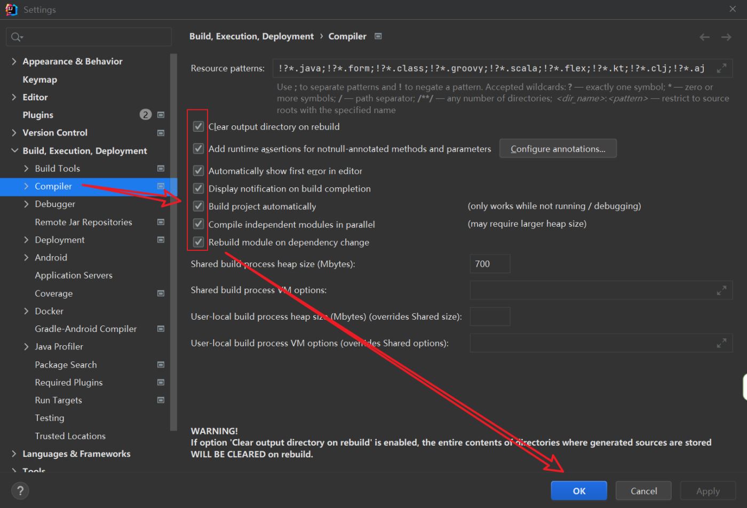Click the back navigation arrow
The height and width of the screenshot is (508, 747).
pyautogui.click(x=704, y=37)
